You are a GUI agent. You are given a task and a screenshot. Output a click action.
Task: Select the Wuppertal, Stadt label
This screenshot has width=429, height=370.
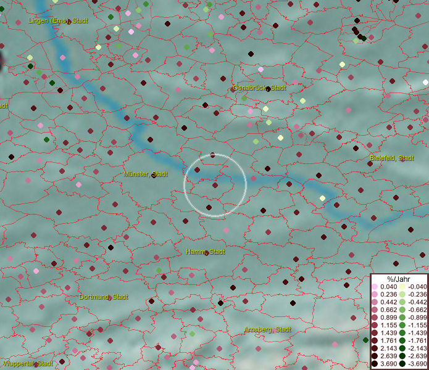coord(28,363)
